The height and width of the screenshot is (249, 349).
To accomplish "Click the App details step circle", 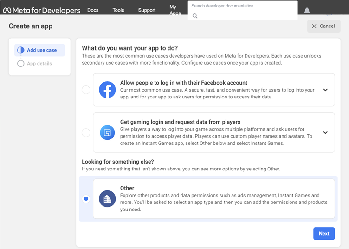I will [20, 64].
